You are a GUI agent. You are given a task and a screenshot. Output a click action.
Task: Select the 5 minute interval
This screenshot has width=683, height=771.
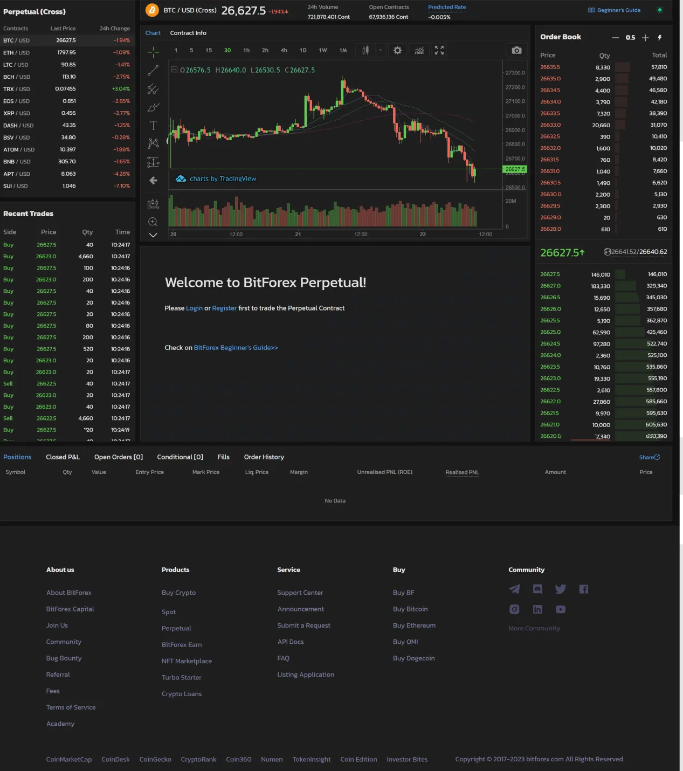tap(191, 50)
